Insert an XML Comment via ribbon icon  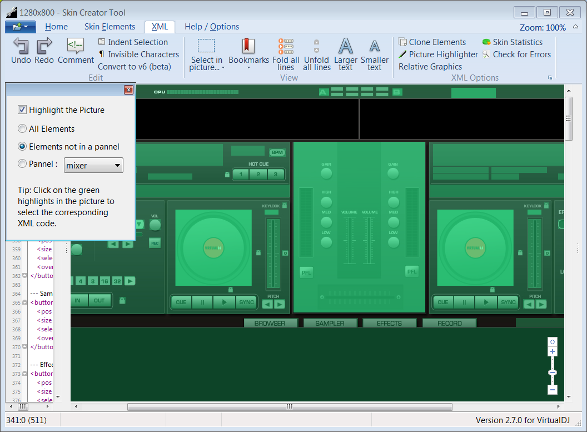[76, 46]
